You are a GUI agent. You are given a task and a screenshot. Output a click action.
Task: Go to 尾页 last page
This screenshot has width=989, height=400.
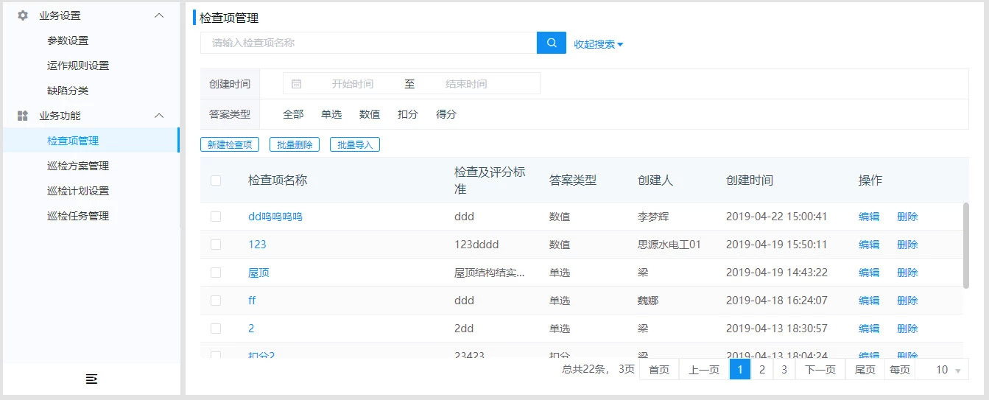click(865, 370)
